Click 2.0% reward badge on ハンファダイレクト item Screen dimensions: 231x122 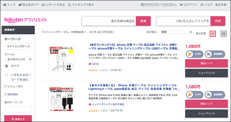[x=195, y=94]
